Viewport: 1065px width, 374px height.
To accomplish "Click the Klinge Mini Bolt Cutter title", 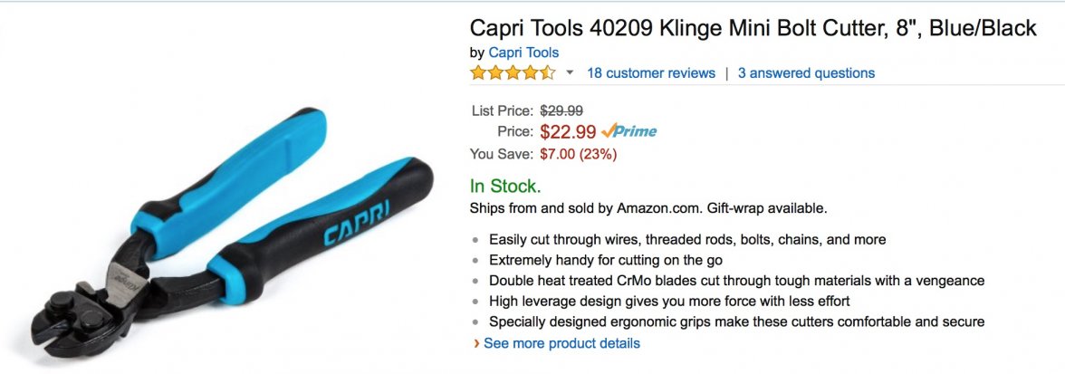I will [x=753, y=28].
